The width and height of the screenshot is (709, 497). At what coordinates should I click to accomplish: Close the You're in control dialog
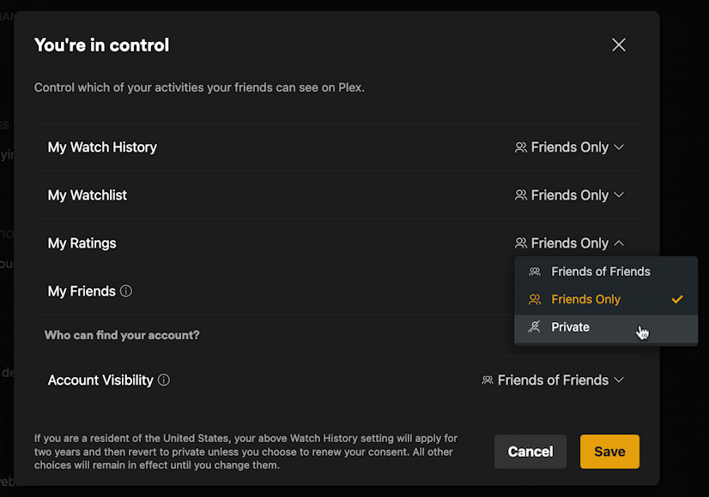[x=618, y=45]
